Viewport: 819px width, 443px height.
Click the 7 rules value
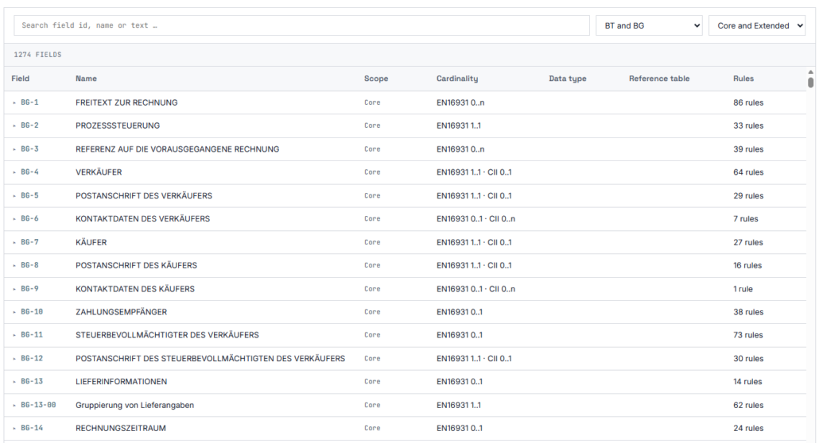[745, 218]
